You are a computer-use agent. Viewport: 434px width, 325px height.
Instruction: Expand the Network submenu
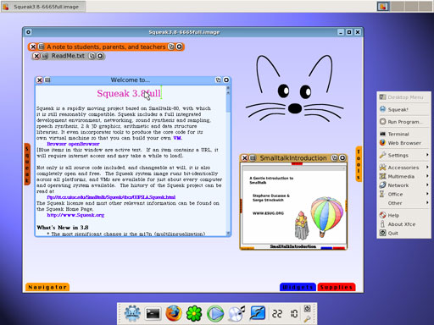coord(403,185)
